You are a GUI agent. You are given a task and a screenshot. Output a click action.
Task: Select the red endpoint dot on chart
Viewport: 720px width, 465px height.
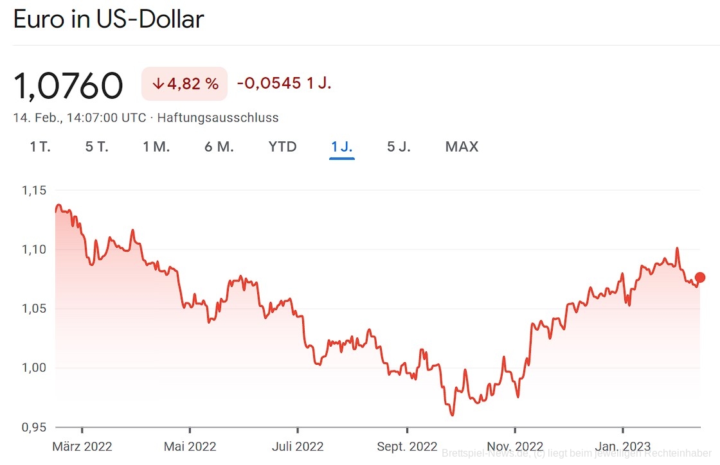coord(699,277)
